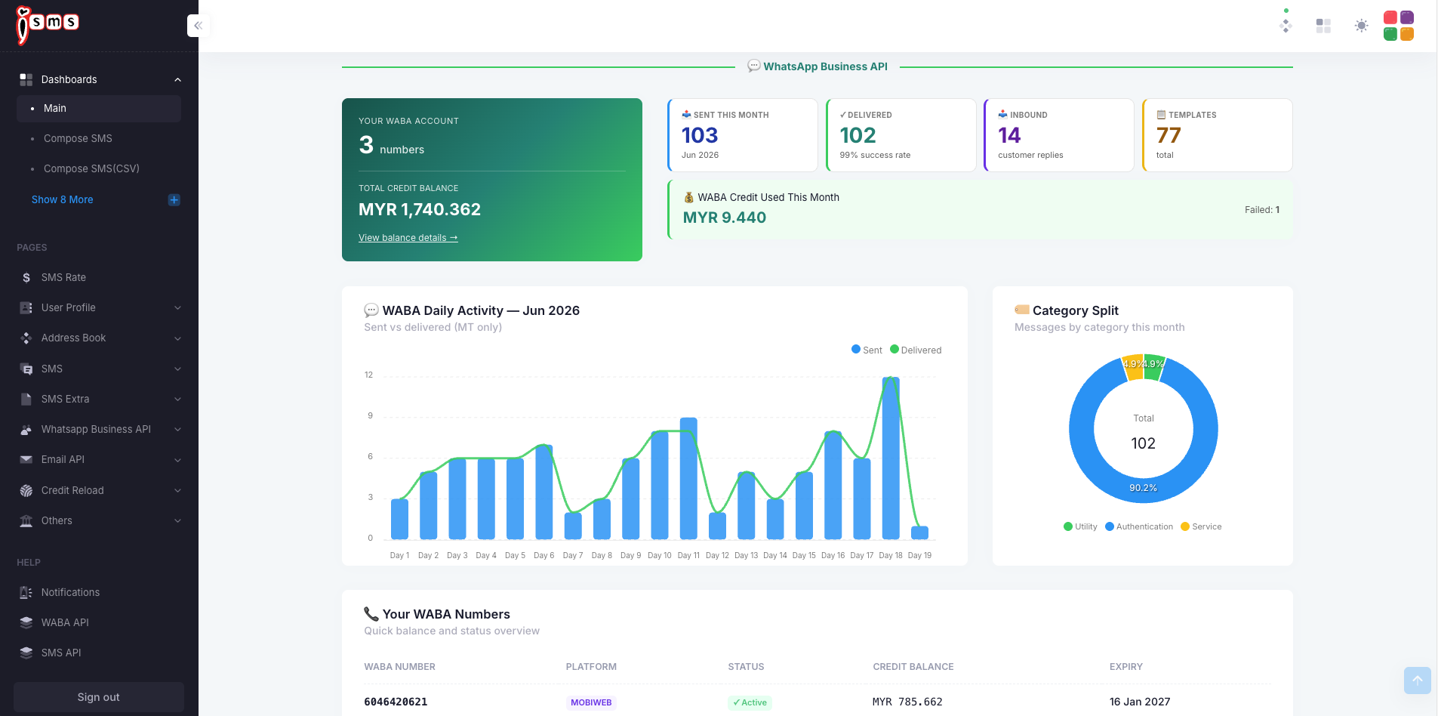This screenshot has height=716, width=1438.
Task: Click the scroll-to-top arrow button
Action: [x=1418, y=681]
